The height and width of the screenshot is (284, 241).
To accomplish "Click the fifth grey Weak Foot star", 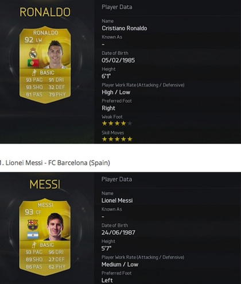I will tap(130, 124).
